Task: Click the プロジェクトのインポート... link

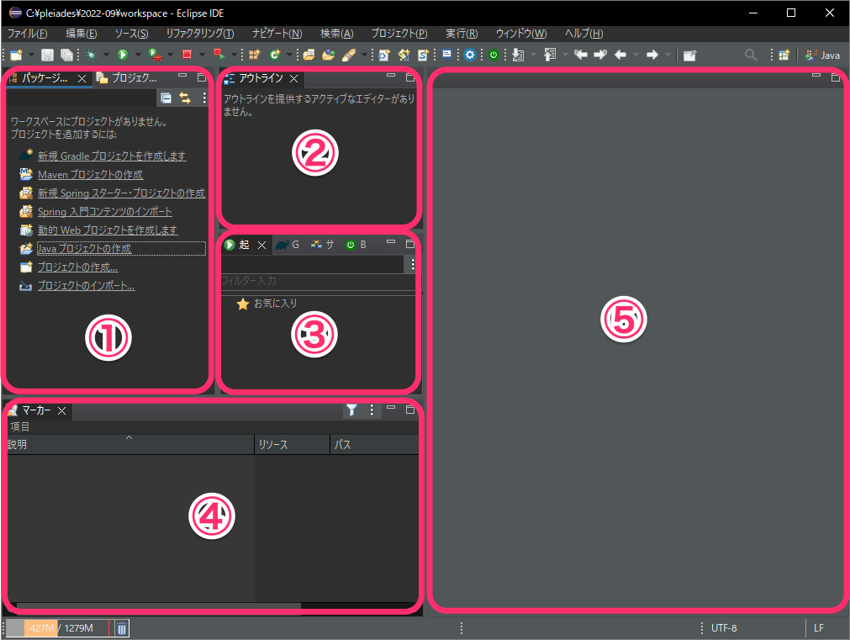Action: pyautogui.click(x=86, y=286)
